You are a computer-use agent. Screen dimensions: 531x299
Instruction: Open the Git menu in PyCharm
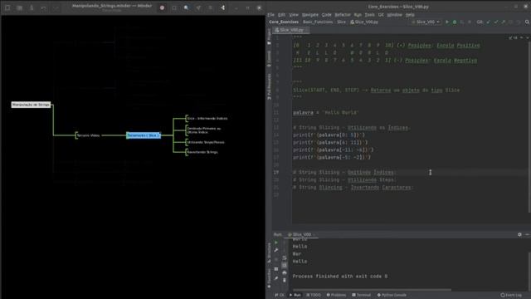[381, 15]
